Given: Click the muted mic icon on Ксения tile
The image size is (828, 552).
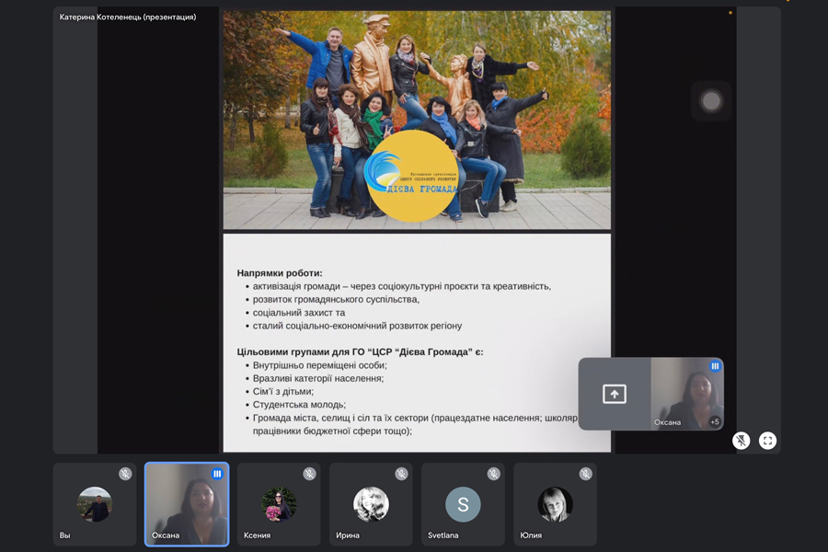Looking at the screenshot, I should [309, 474].
